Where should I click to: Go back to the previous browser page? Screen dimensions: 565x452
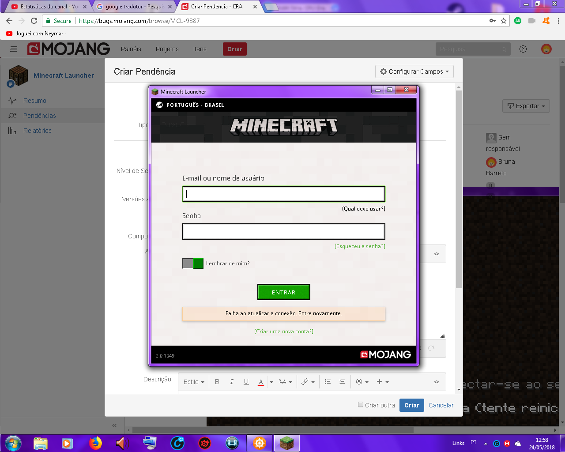(9, 21)
